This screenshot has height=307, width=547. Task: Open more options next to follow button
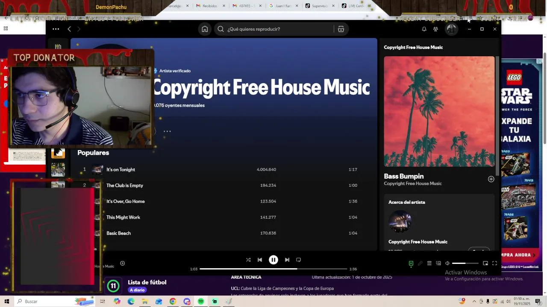tap(167, 131)
